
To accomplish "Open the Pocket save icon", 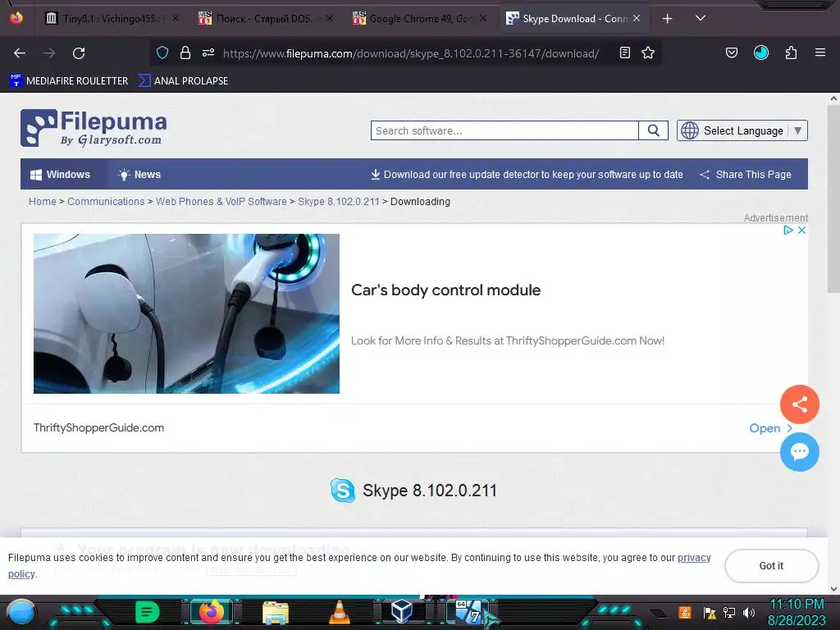I will click(x=731, y=52).
